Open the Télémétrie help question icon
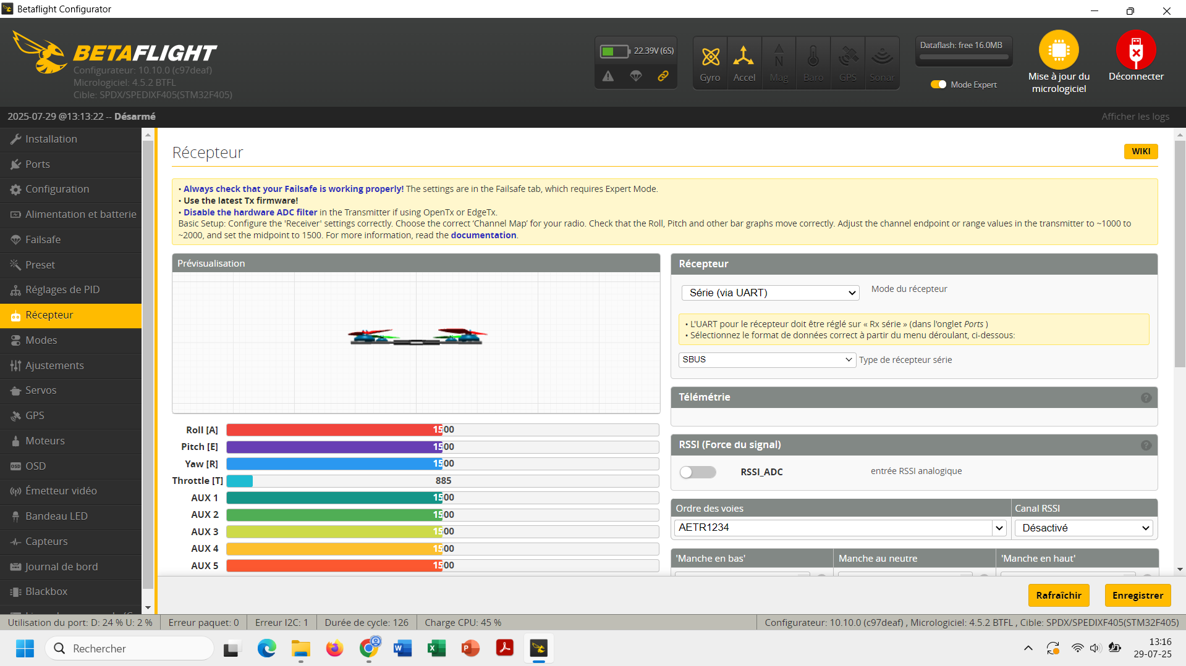This screenshot has width=1186, height=666. coord(1146,398)
